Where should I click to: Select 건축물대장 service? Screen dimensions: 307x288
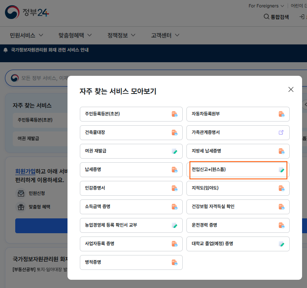pos(131,133)
